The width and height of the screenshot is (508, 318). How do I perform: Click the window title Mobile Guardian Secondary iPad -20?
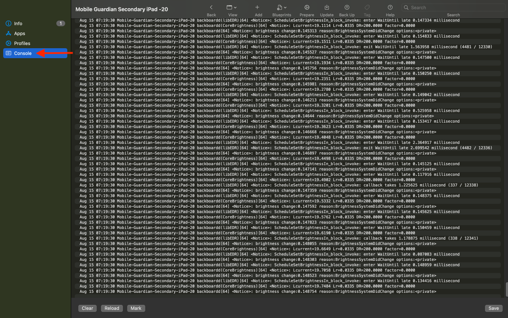(122, 9)
